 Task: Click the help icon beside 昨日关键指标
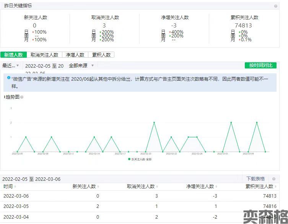pos(275,6)
